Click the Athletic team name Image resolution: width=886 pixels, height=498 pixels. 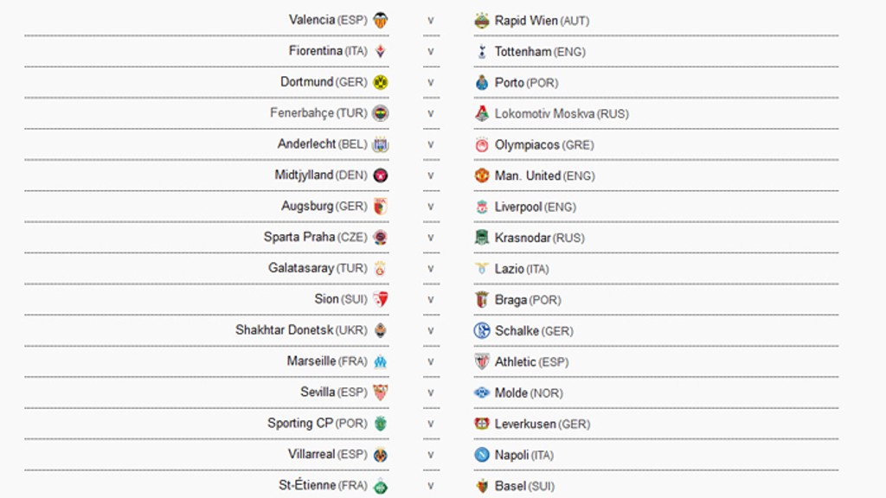tap(516, 361)
